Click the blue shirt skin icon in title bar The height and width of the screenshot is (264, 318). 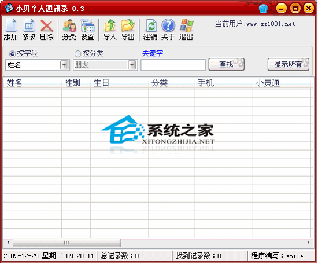click(263, 9)
